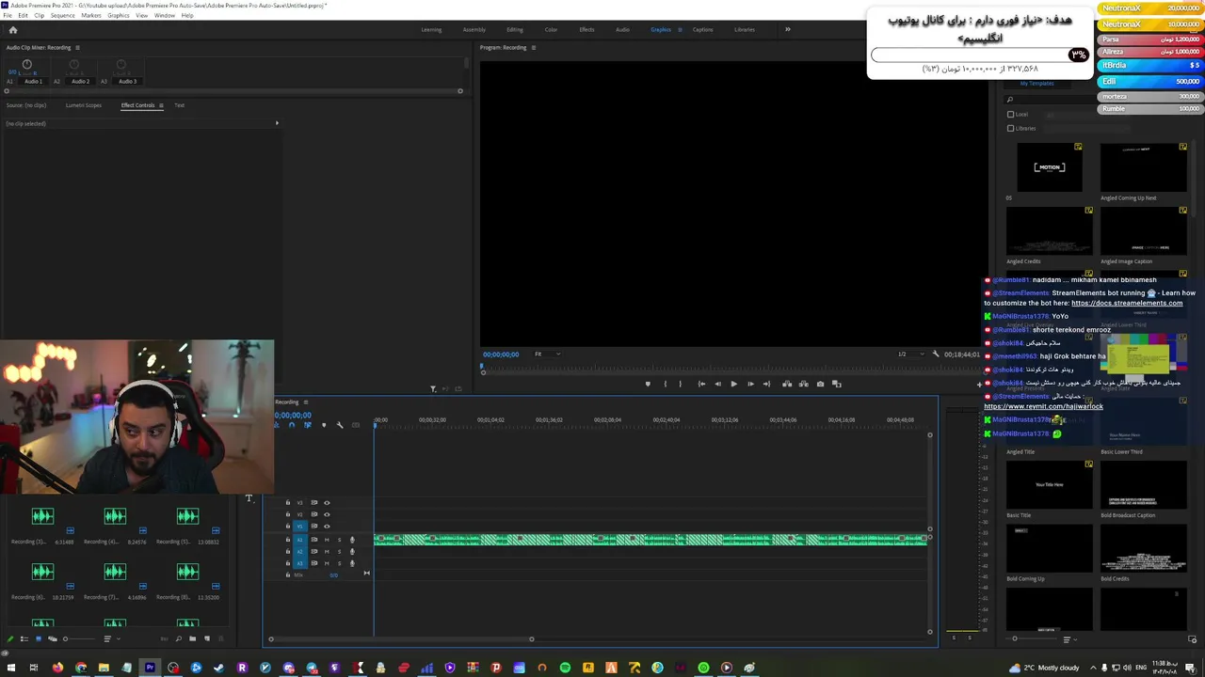Step forward one frame in Program monitor
The width and height of the screenshot is (1205, 677).
tap(750, 384)
